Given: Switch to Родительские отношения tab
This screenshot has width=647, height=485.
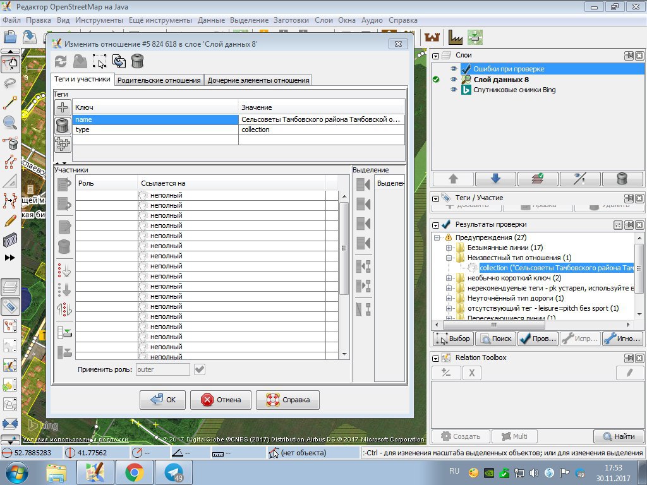Looking at the screenshot, I should [x=159, y=80].
